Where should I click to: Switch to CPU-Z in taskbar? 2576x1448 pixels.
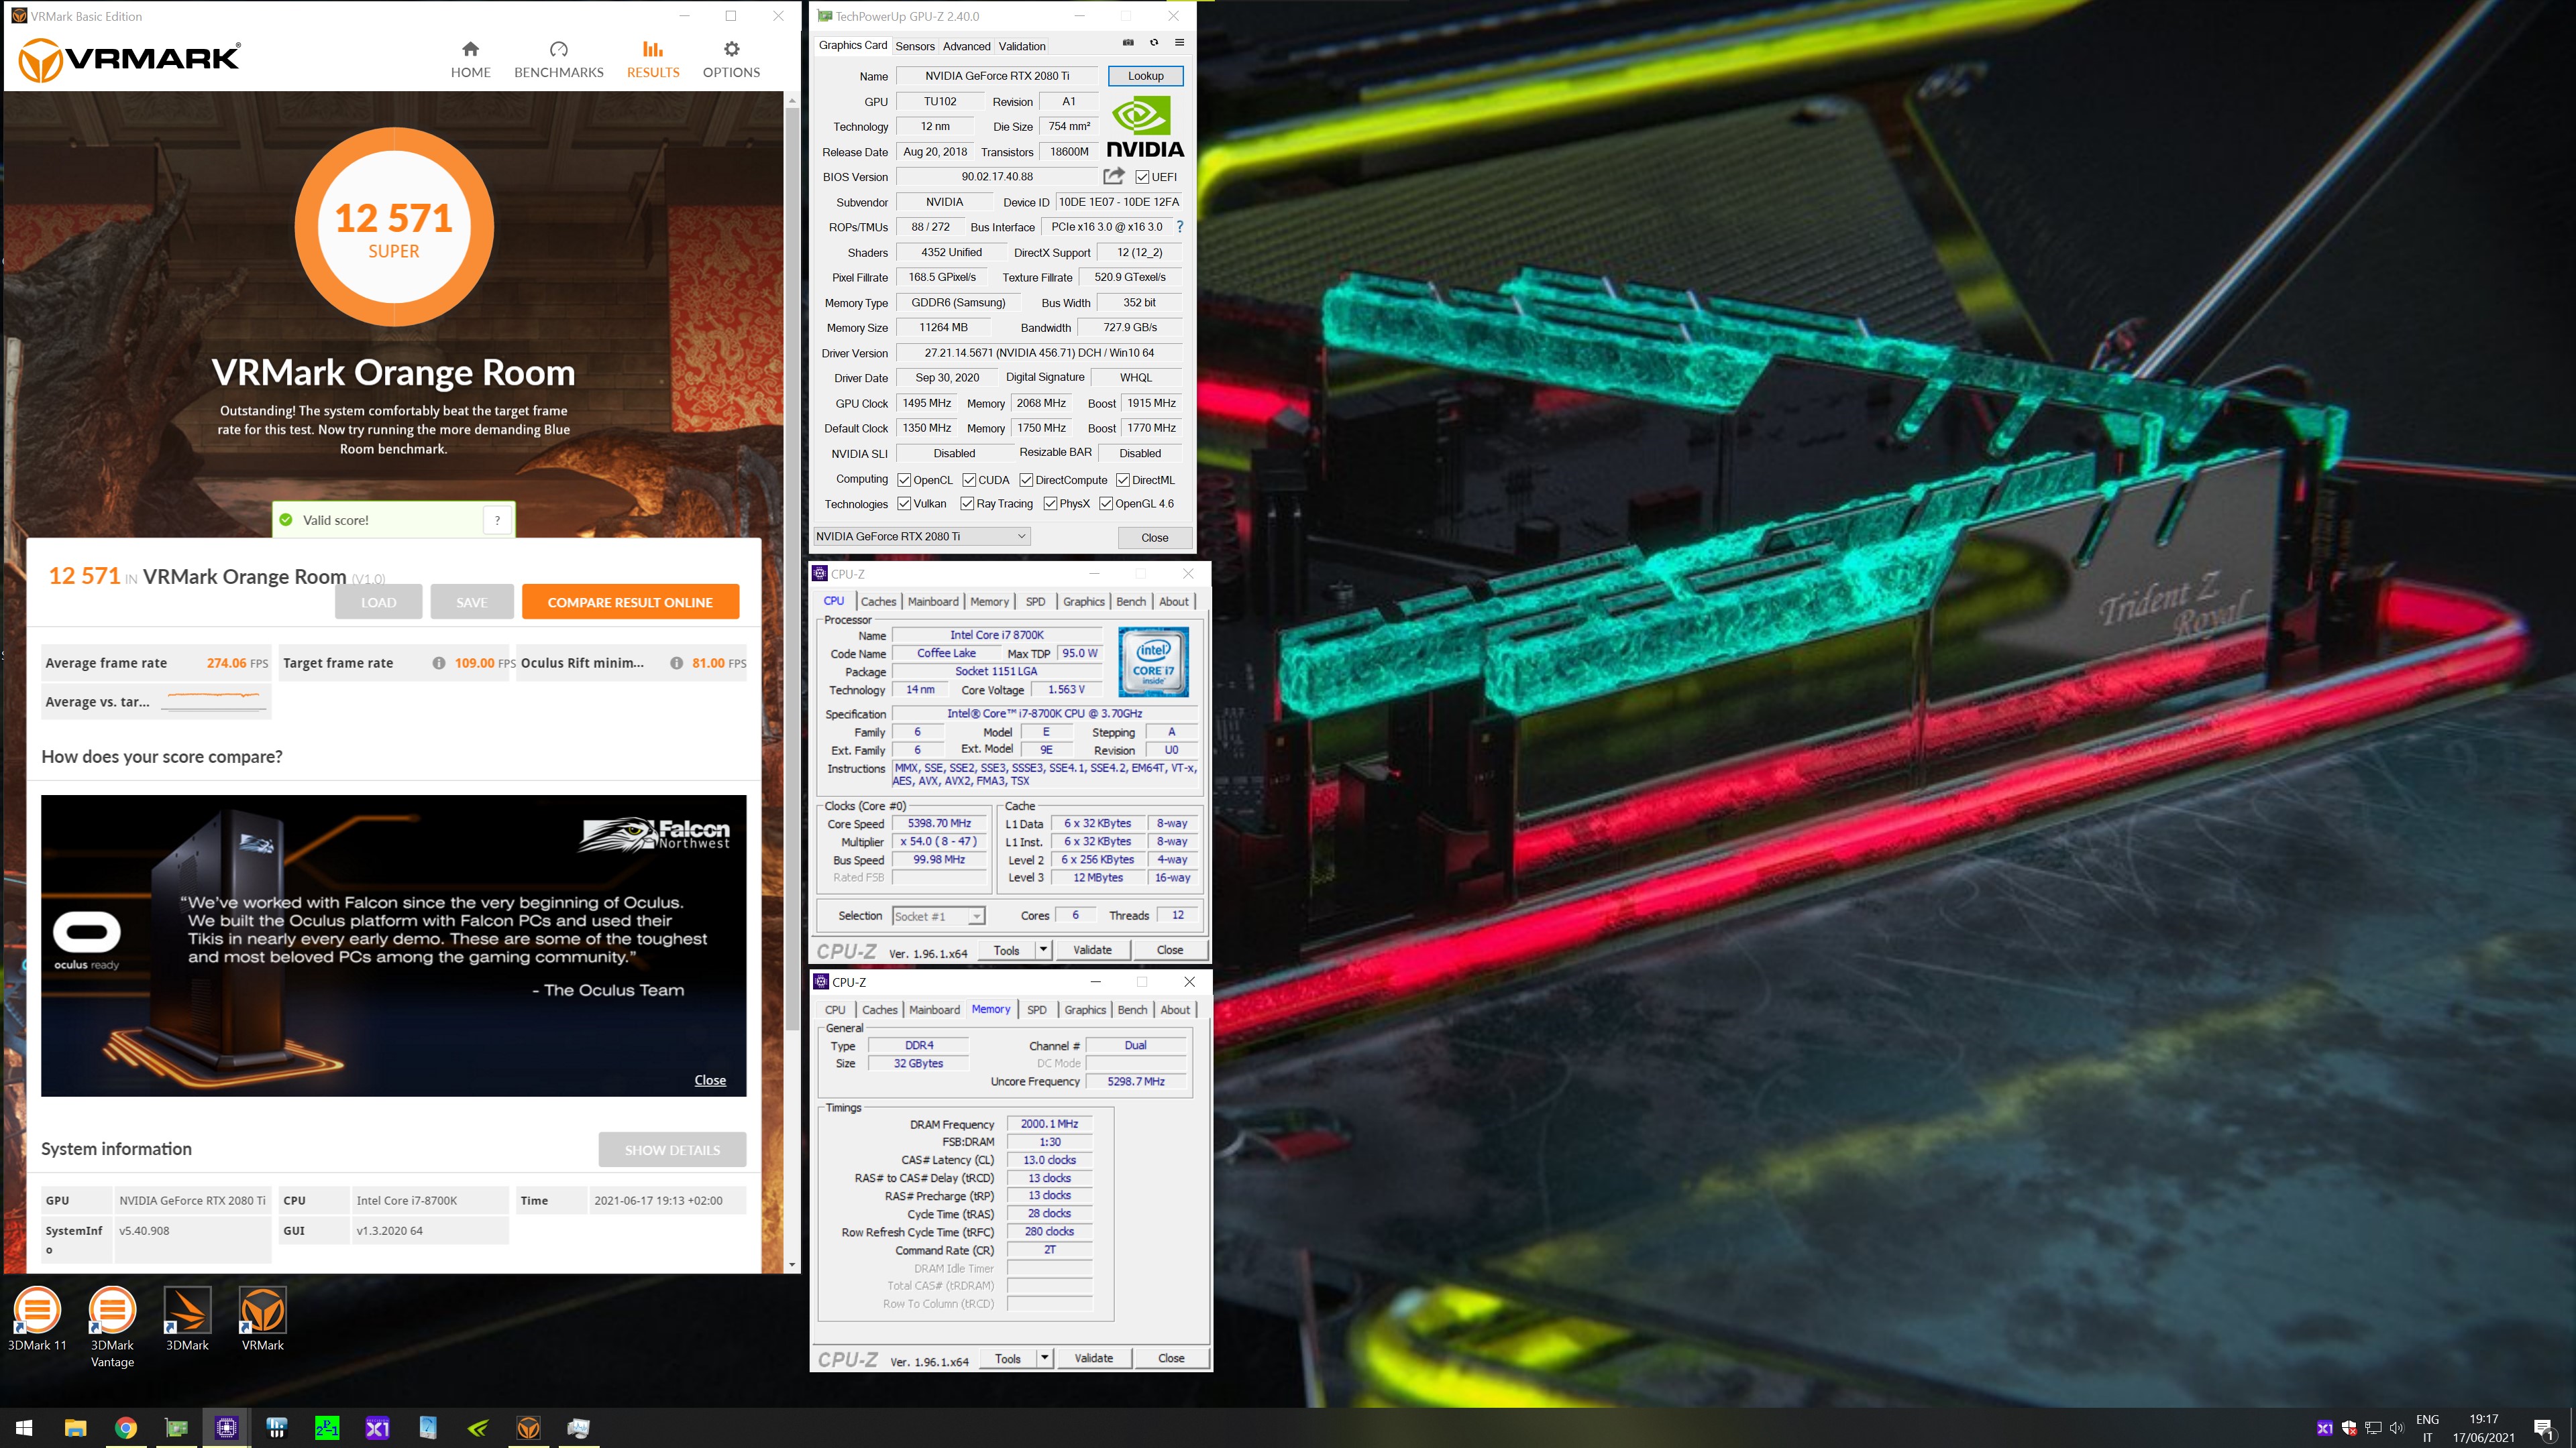(227, 1428)
